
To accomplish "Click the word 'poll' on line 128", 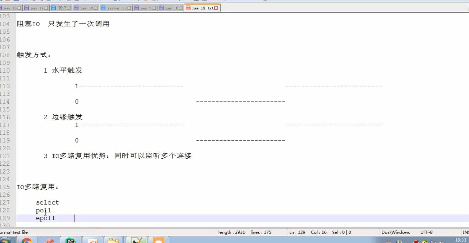I will 43,210.
